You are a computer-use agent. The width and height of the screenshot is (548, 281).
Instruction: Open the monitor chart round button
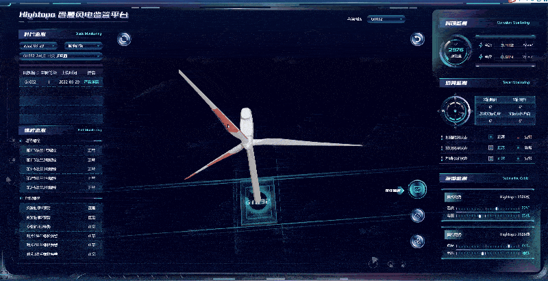(x=417, y=189)
